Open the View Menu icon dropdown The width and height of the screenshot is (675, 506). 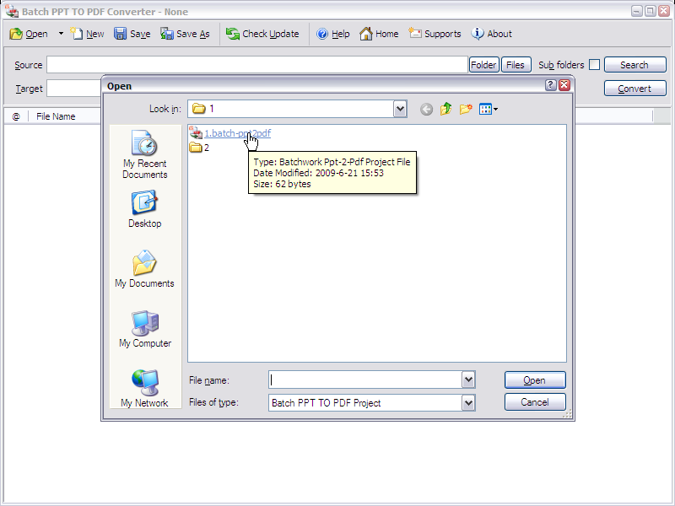click(x=489, y=110)
